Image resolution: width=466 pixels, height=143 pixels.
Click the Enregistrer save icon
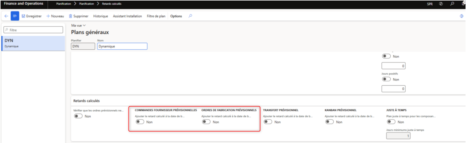(23, 16)
